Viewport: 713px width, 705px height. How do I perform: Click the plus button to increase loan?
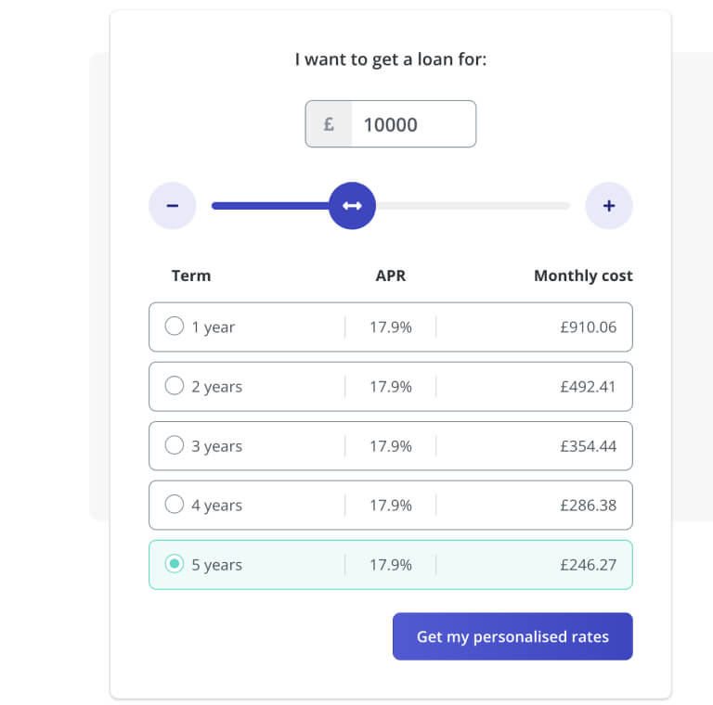(609, 206)
